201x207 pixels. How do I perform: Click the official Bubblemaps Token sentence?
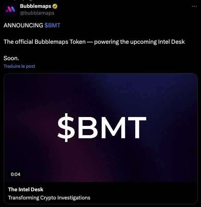coord(94,42)
